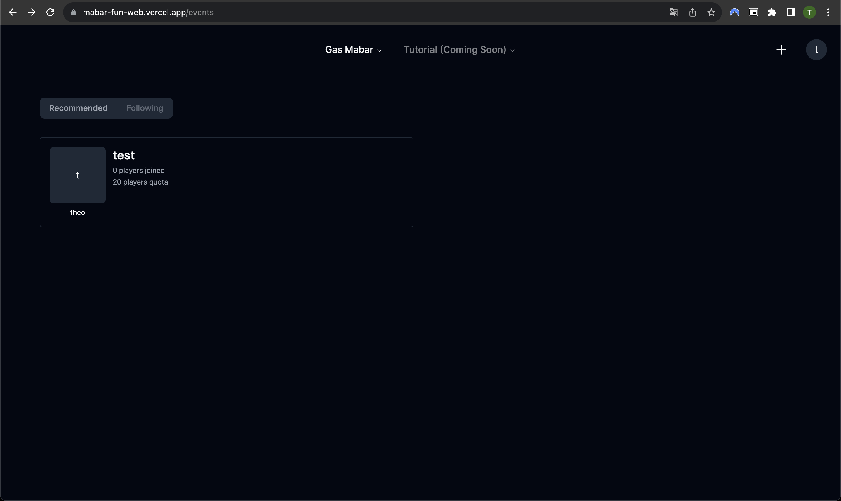
Task: Switch to the Following feed
Action: (x=145, y=108)
